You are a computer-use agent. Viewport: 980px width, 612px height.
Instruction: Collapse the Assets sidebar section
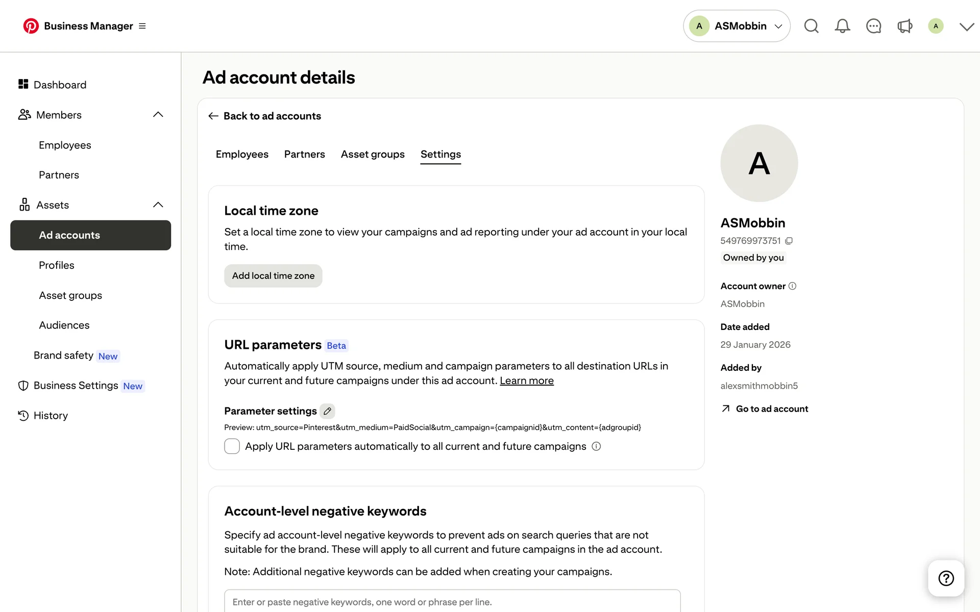click(158, 205)
